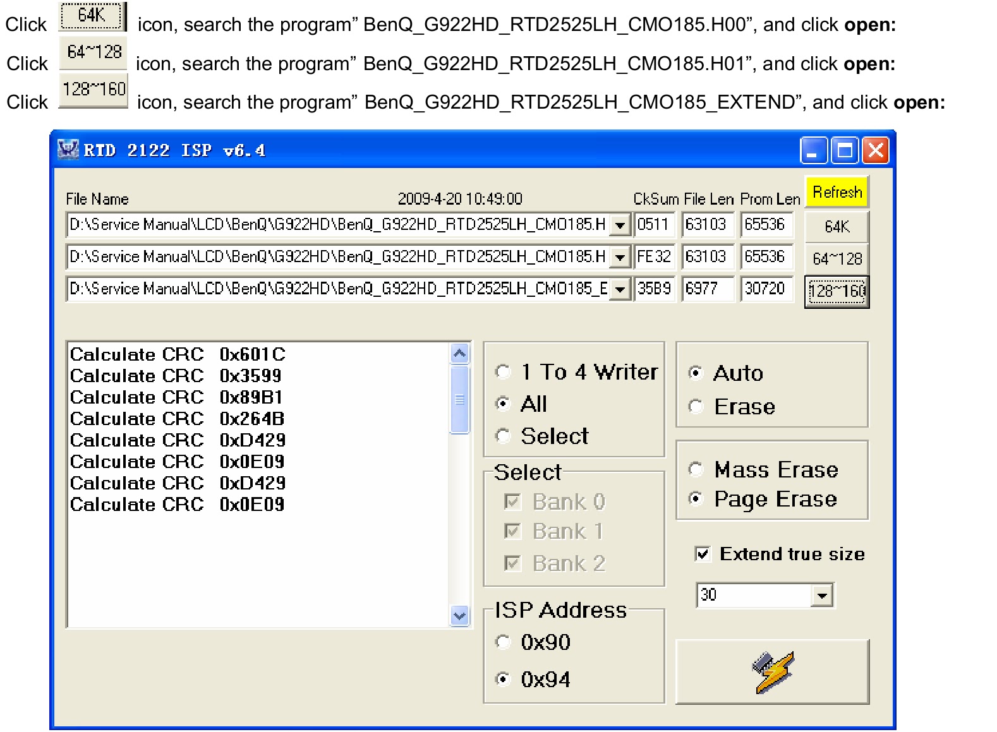Screen dimensions: 997x732
Task: Open the extend size dropdown showing 30
Action: 821,595
